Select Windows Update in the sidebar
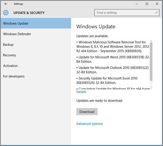 pyautogui.click(x=36, y=23)
